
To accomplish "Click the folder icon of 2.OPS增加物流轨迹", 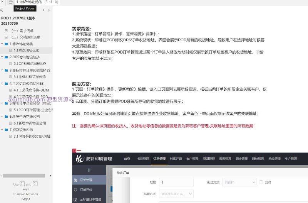I will 6,57.
